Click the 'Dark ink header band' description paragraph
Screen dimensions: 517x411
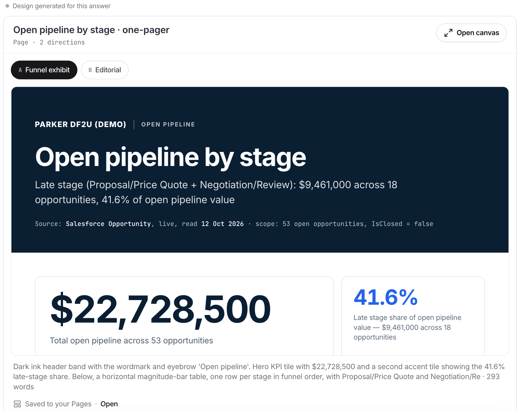pyautogui.click(x=259, y=377)
